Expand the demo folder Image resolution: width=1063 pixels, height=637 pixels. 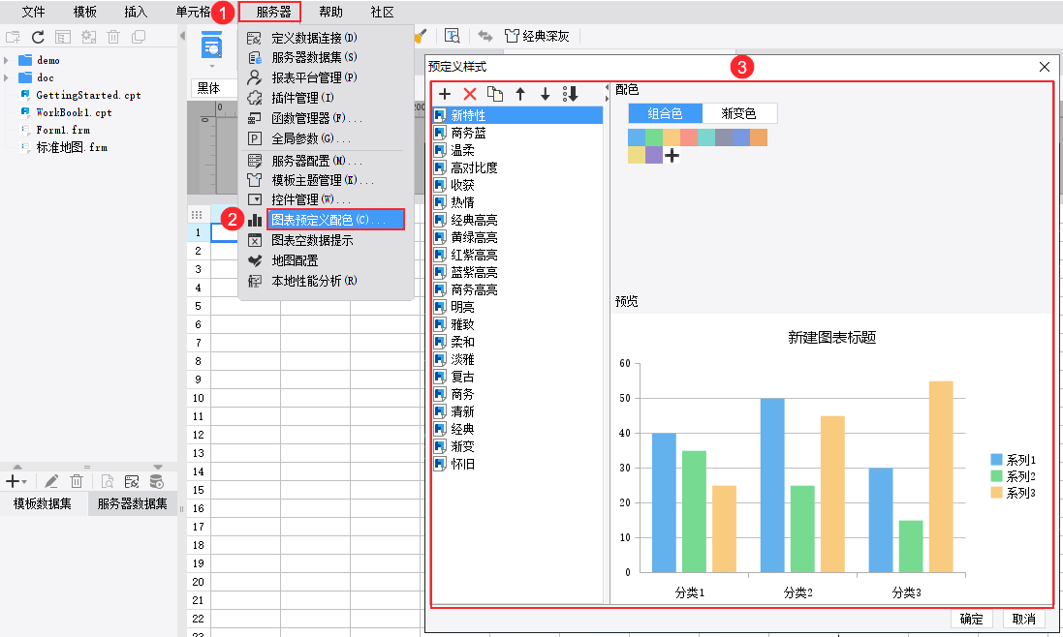coord(6,60)
